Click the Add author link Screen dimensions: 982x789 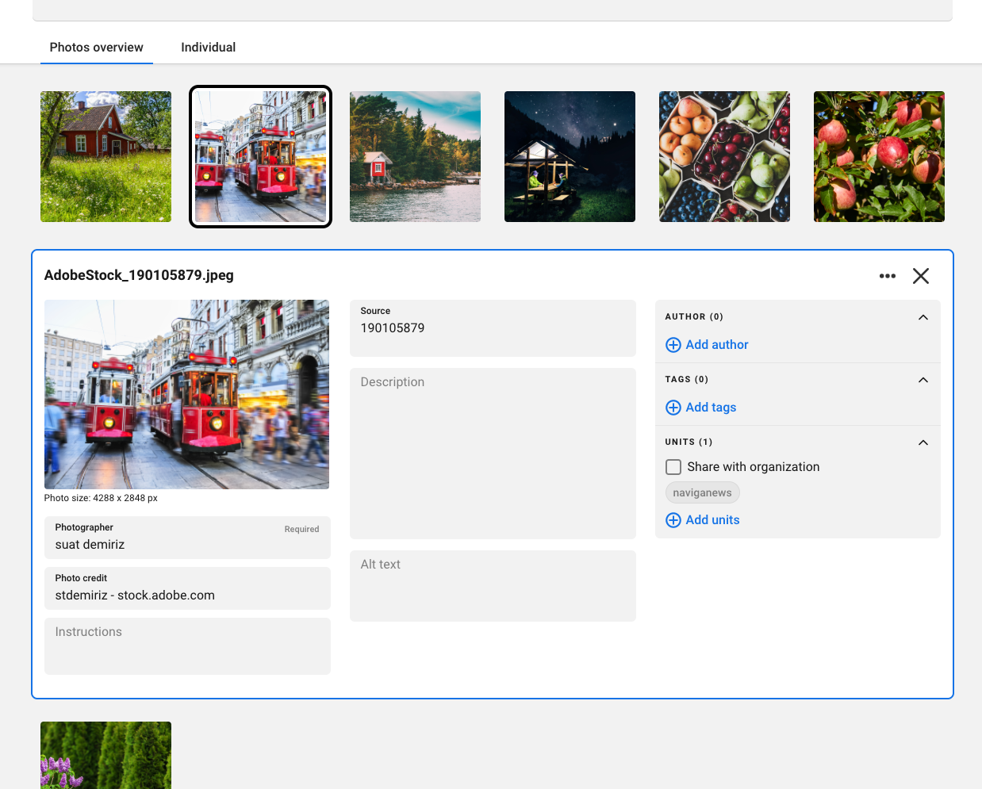717,345
